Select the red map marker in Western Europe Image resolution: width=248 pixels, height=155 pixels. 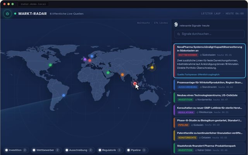90,60
